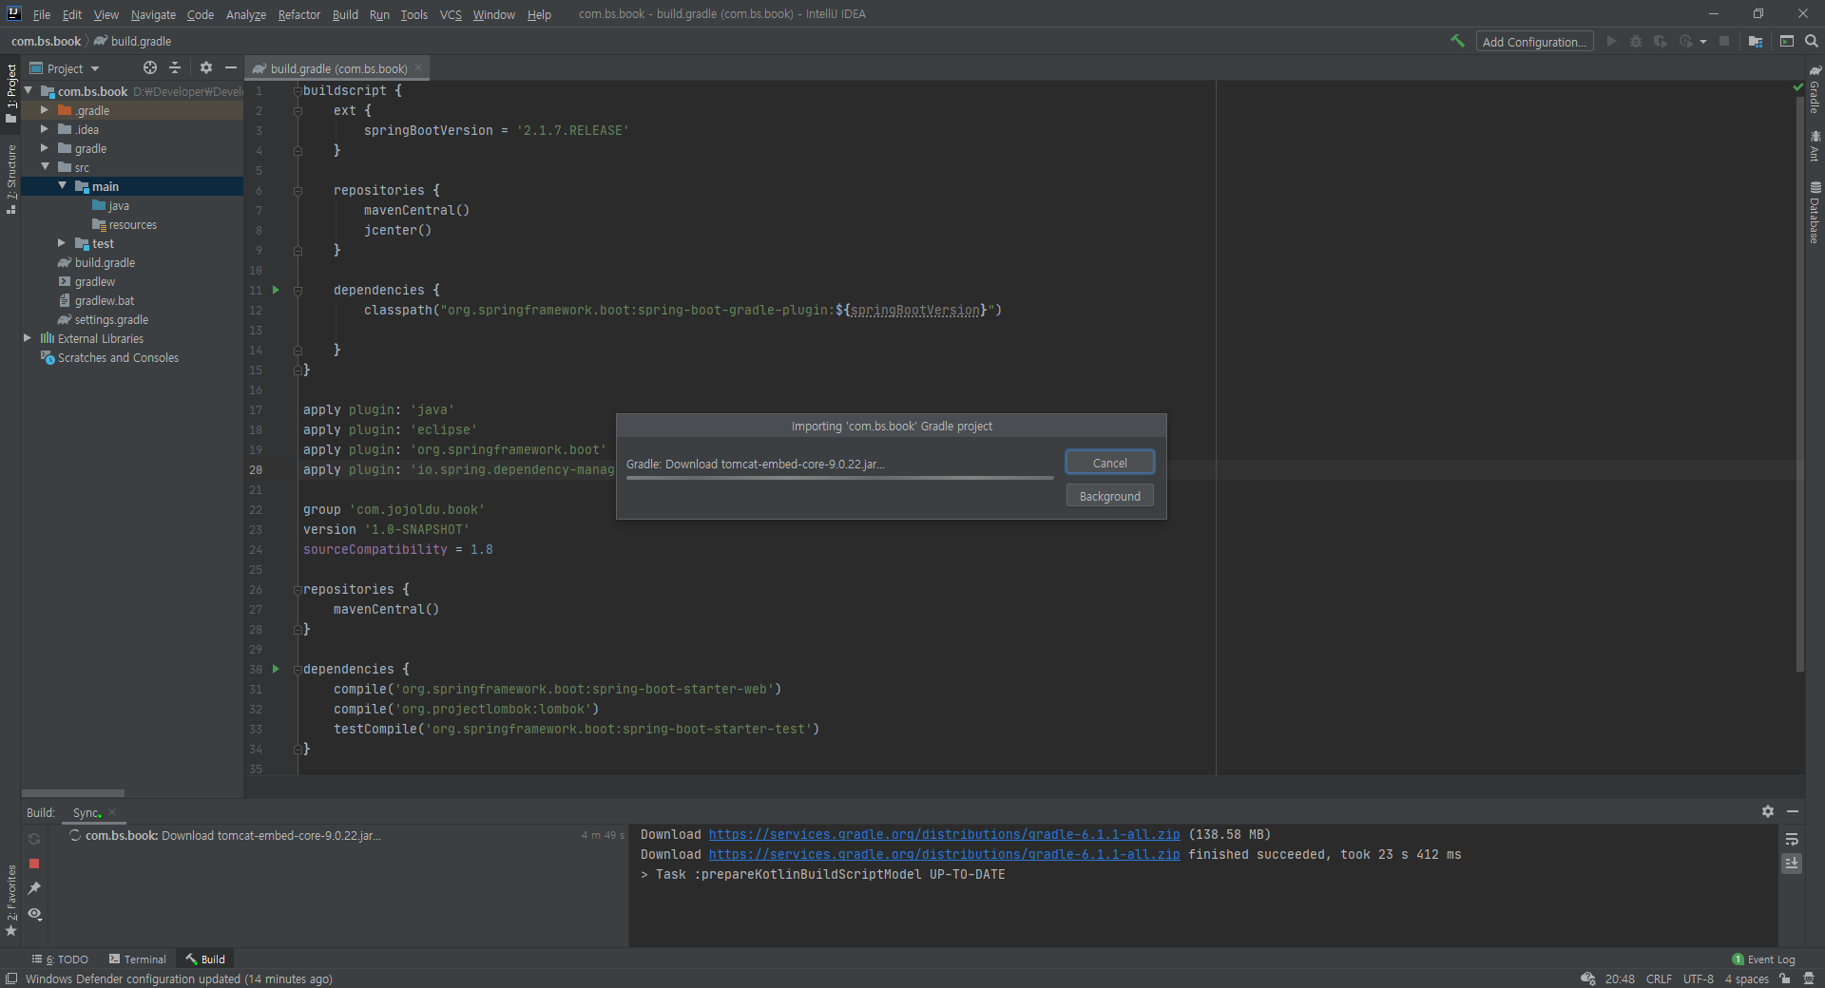Expand the gradle folder node
Viewport: 1825px width, 988px height.
[x=44, y=148]
